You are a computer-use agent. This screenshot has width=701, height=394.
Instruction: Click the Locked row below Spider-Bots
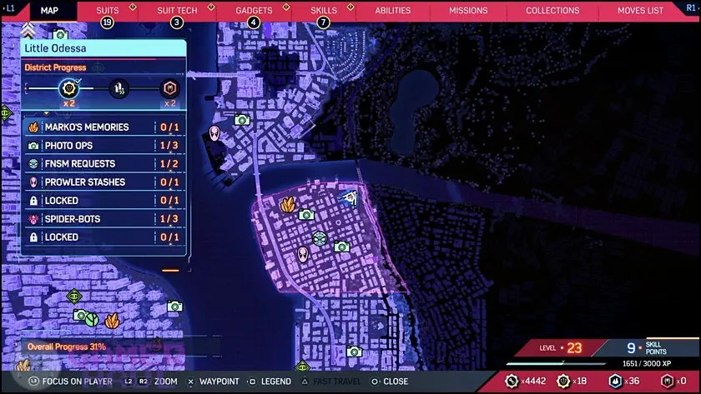click(x=103, y=237)
